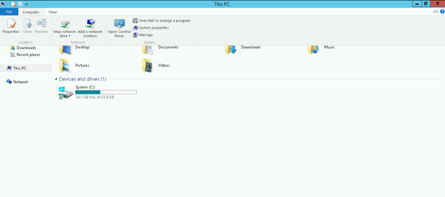Click the Open ribbon button
This screenshot has height=197, width=445.
(27, 26)
